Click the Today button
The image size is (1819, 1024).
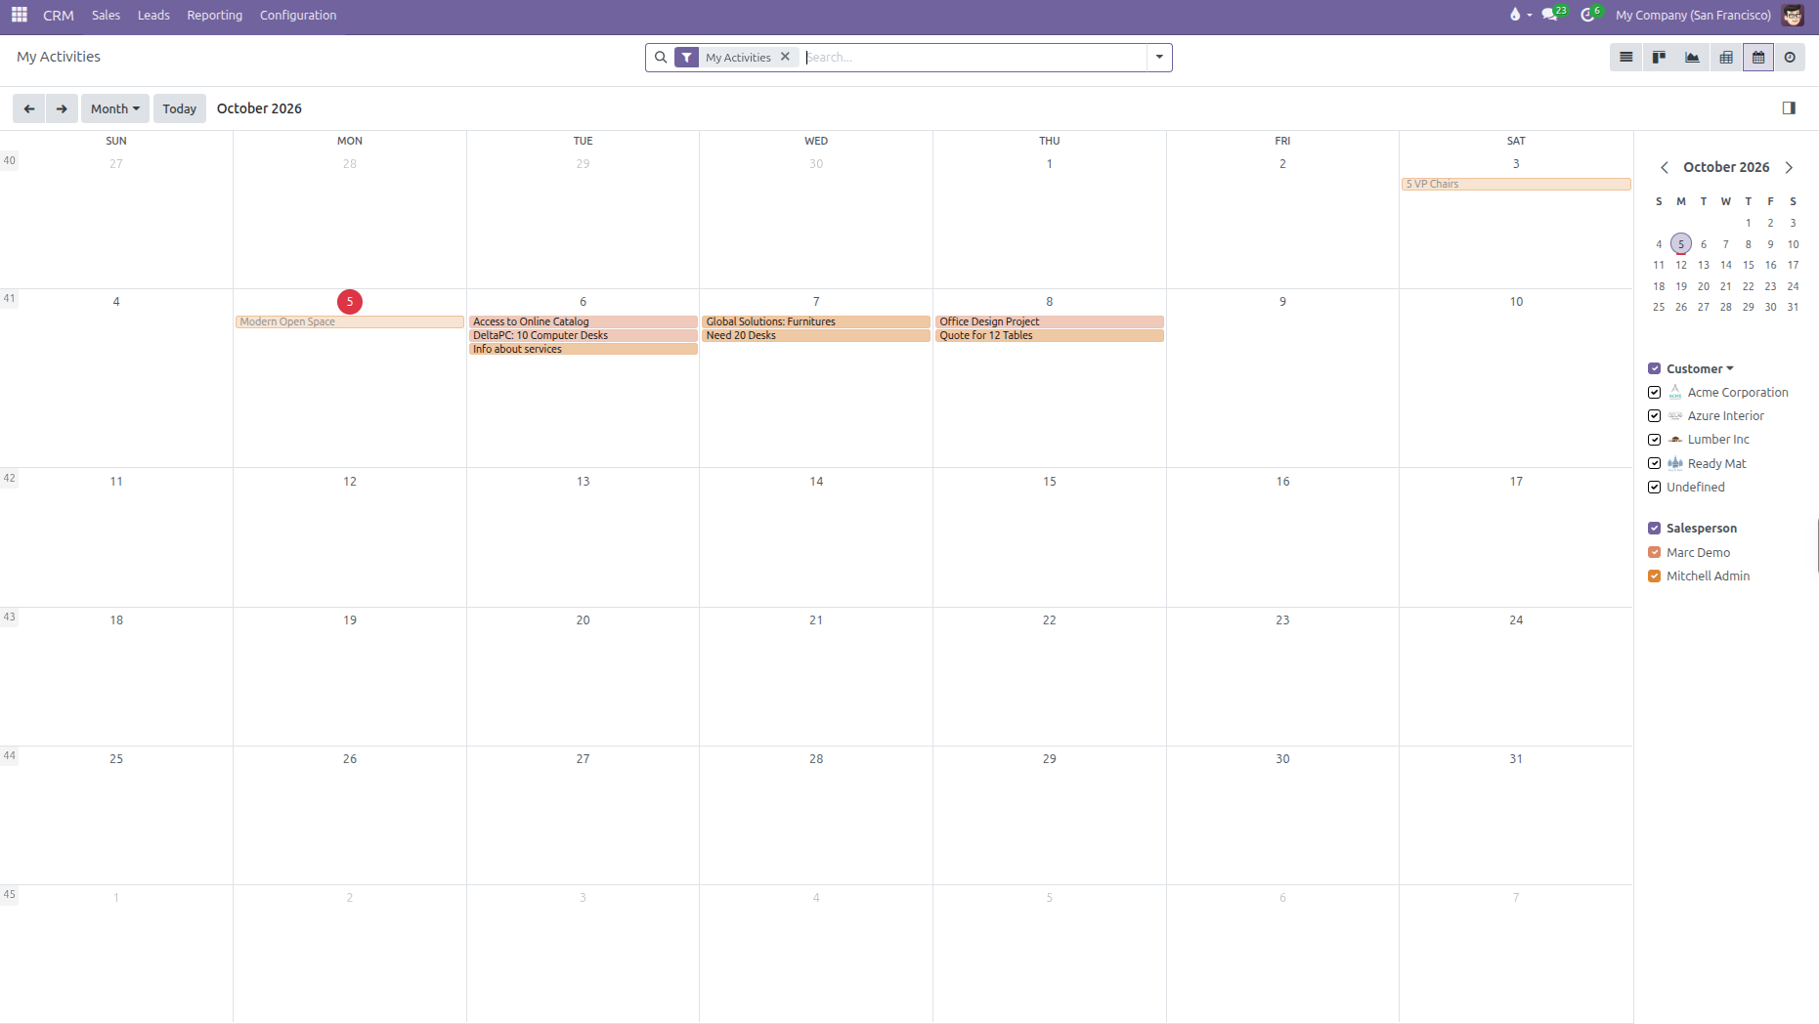click(x=179, y=108)
